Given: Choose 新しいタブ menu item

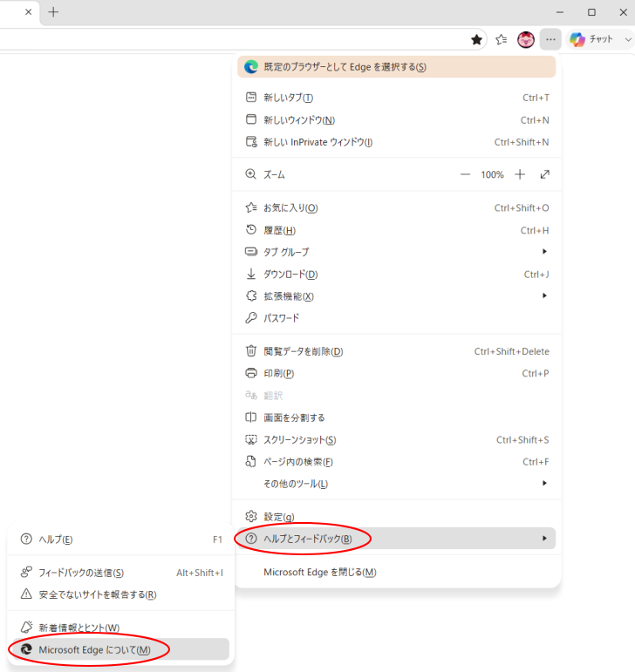Looking at the screenshot, I should point(396,98).
